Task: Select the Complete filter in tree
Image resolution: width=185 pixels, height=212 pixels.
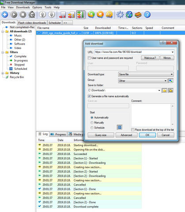Action: (x=20, y=57)
